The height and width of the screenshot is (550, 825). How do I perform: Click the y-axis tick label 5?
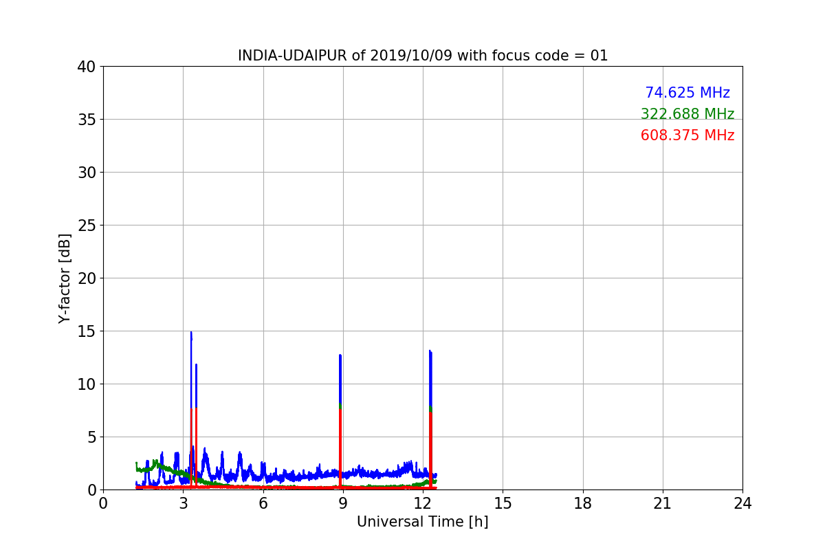(x=90, y=437)
